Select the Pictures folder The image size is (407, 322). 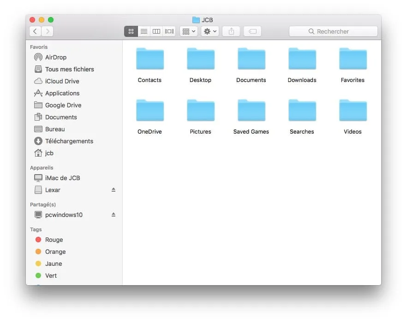point(200,117)
